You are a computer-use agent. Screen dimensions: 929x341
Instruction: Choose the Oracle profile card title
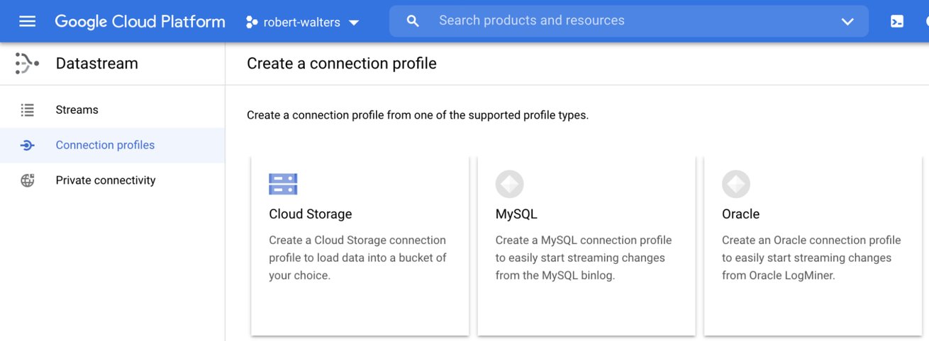tap(740, 214)
